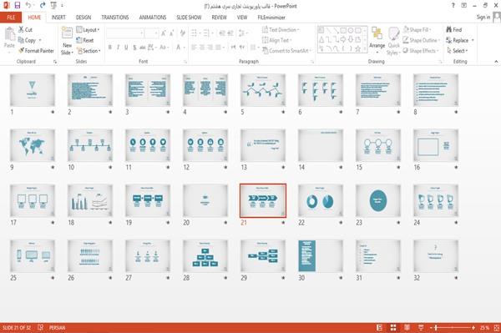Image resolution: width=501 pixels, height=333 pixels.
Task: Click the 25% zoom level text
Action: pyautogui.click(x=484, y=327)
